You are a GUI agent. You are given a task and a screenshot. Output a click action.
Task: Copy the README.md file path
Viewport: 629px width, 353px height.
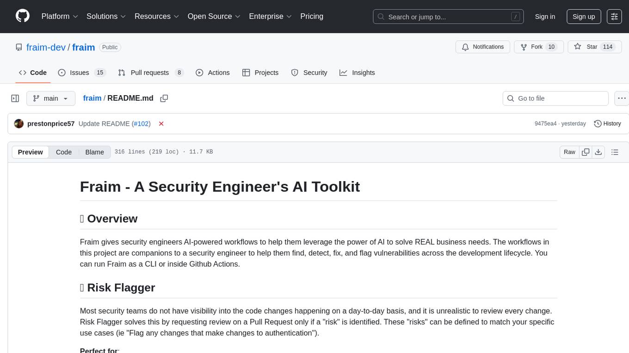click(164, 98)
